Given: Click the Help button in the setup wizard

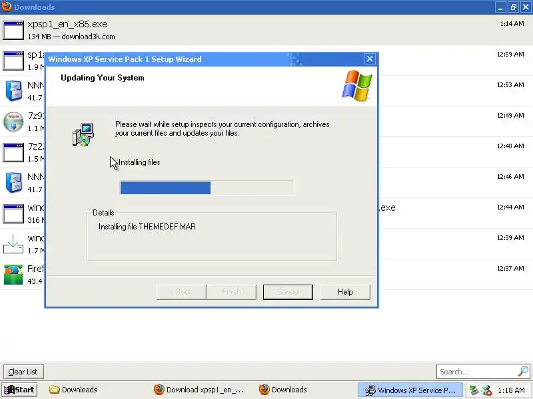Looking at the screenshot, I should (x=345, y=292).
